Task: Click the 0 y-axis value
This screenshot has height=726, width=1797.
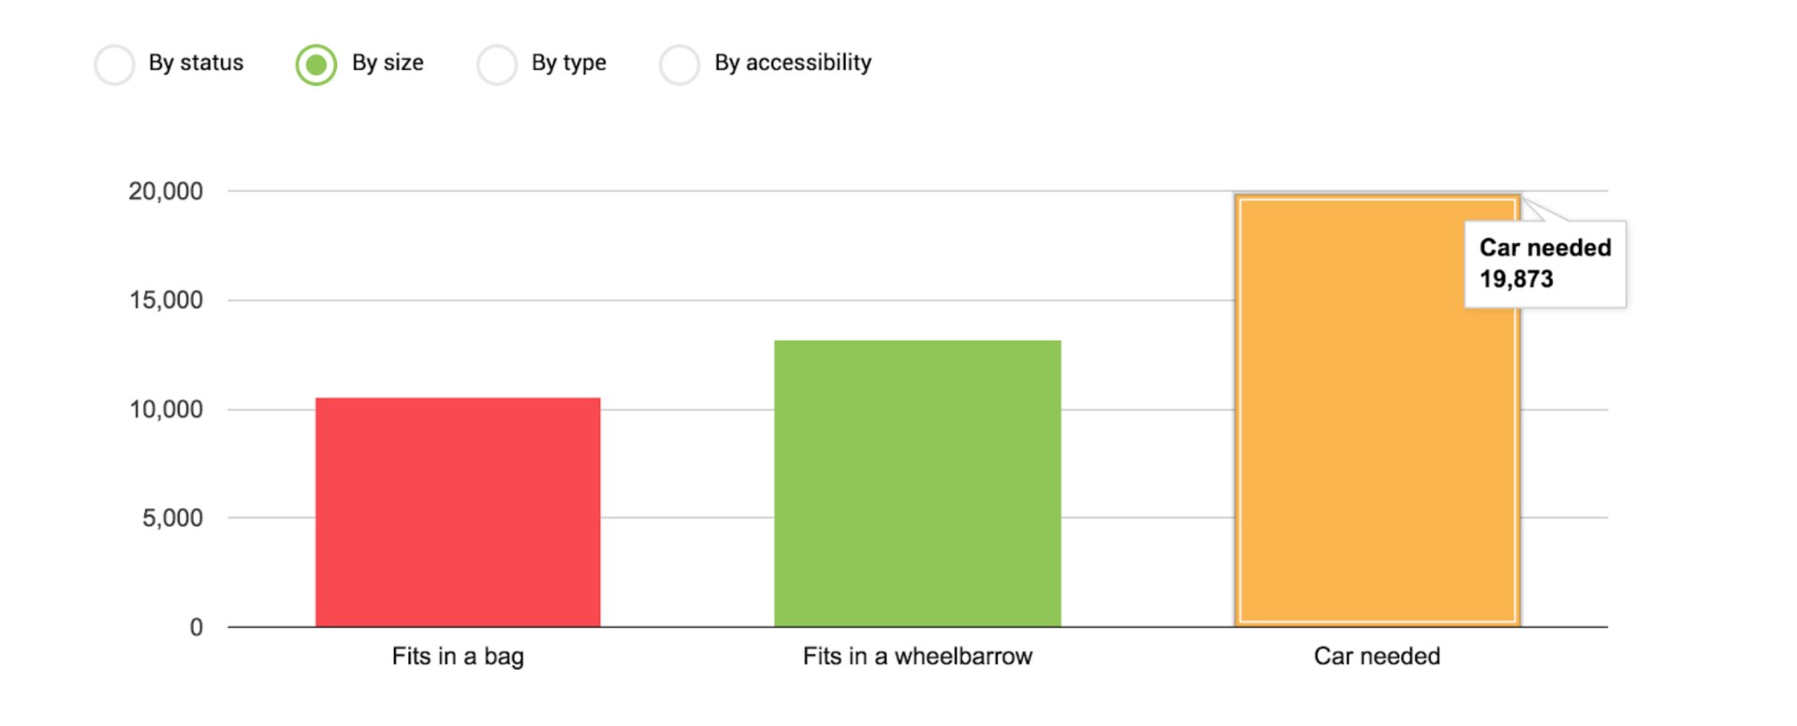Action: (197, 628)
